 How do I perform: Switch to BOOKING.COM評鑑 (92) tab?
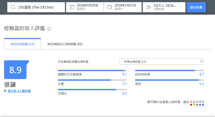point(65,44)
